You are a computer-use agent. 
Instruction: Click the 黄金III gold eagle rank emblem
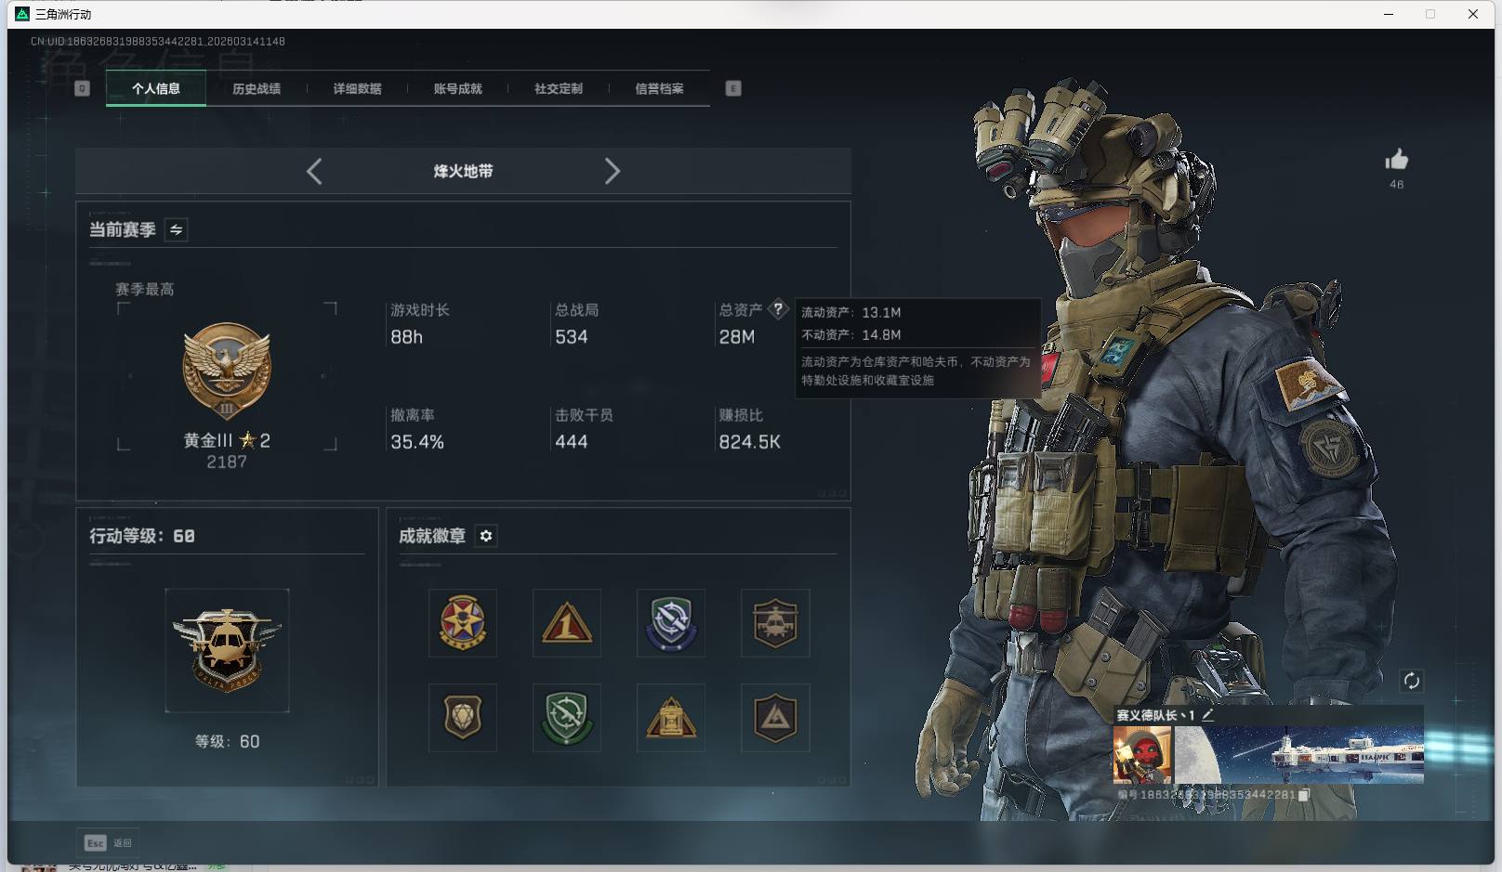[227, 371]
